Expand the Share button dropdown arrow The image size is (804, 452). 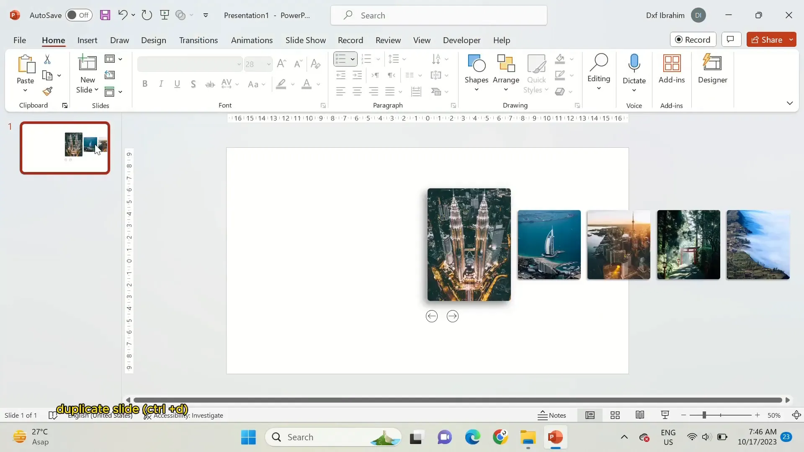click(x=791, y=39)
